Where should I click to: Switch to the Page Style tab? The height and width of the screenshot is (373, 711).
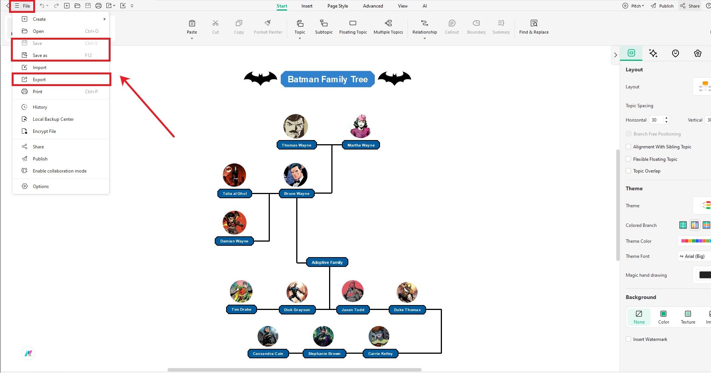[338, 6]
